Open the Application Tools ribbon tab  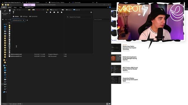click(29, 7)
